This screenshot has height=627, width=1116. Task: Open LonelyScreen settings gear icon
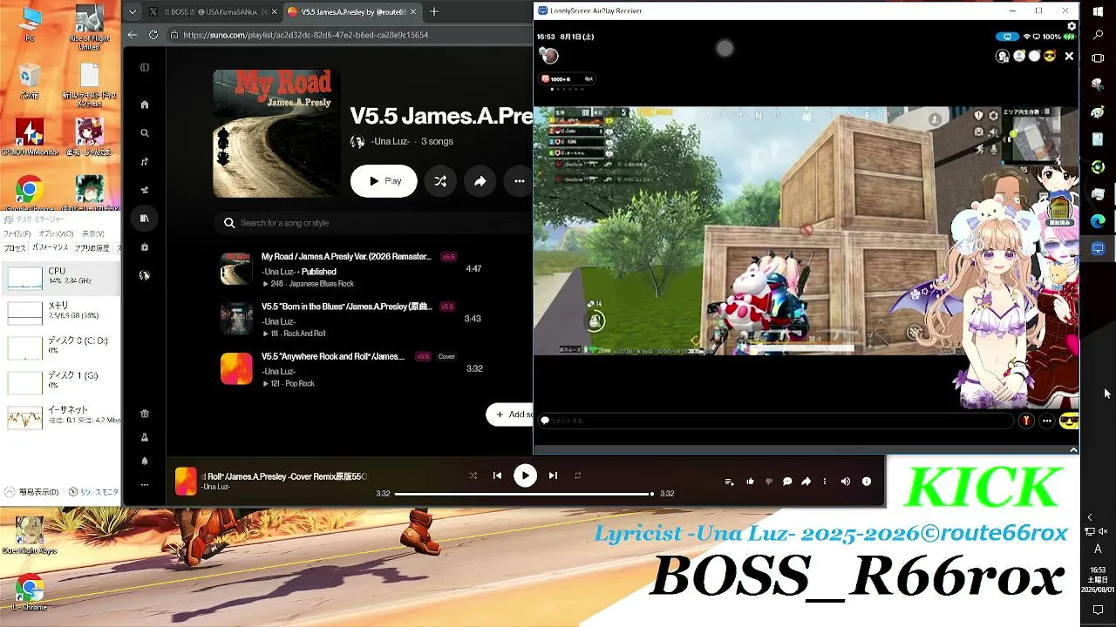tap(1072, 26)
